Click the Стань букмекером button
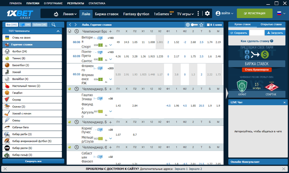 (x=257, y=70)
